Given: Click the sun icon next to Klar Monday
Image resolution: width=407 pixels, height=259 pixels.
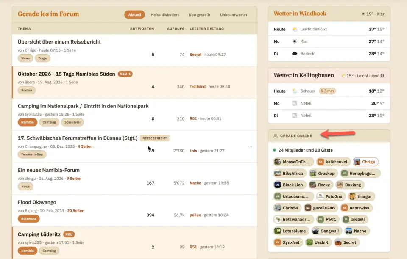Looking at the screenshot, I should tap(295, 41).
